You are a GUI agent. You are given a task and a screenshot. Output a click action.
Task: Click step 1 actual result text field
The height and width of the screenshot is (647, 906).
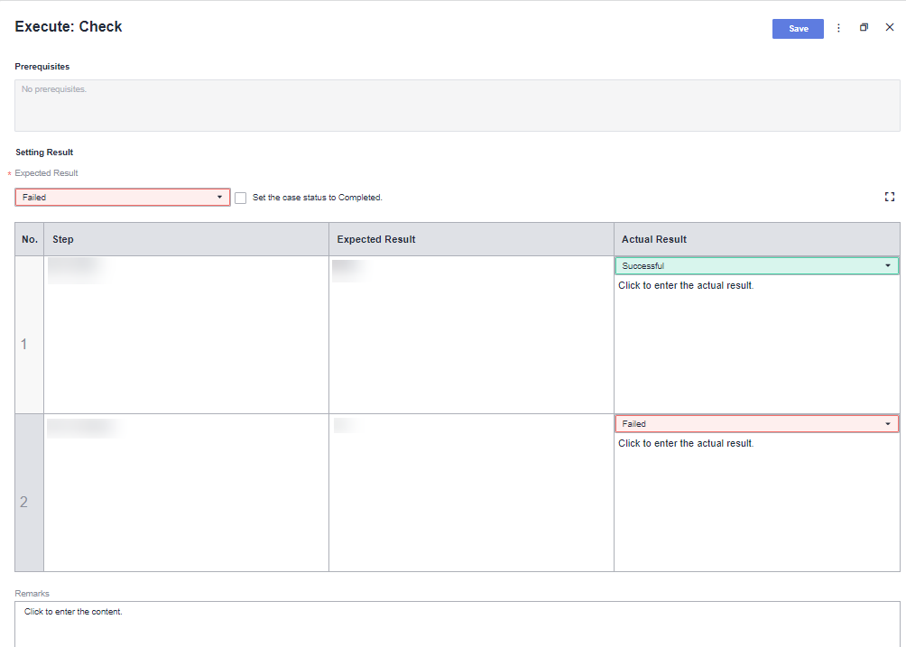686,286
